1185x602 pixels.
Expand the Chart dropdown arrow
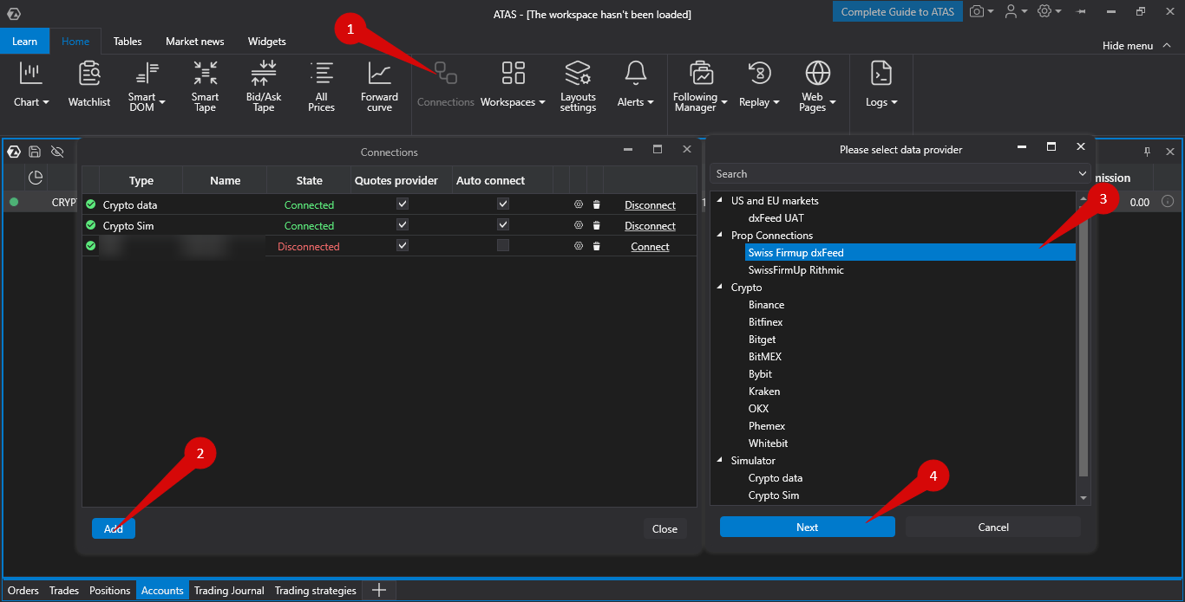(x=46, y=102)
